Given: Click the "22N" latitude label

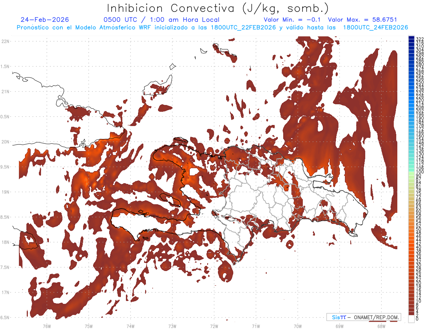Looking at the screenshot, I should (5, 41).
